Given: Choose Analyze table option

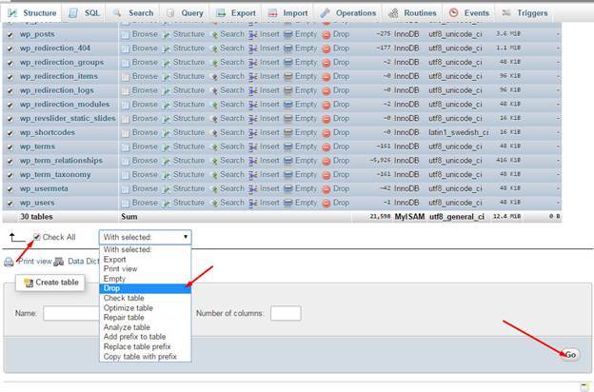Looking at the screenshot, I should [x=146, y=327].
